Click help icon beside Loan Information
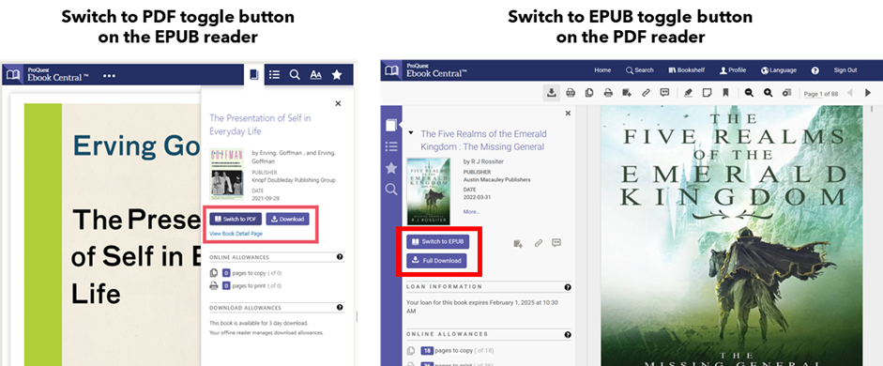 (568, 287)
